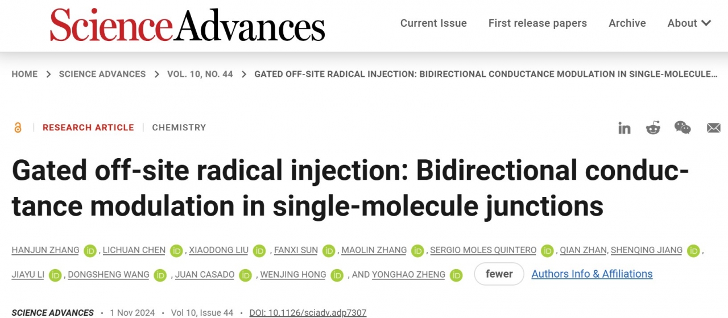Go to First release papers
Screen dimensions: 728x318
tap(537, 23)
